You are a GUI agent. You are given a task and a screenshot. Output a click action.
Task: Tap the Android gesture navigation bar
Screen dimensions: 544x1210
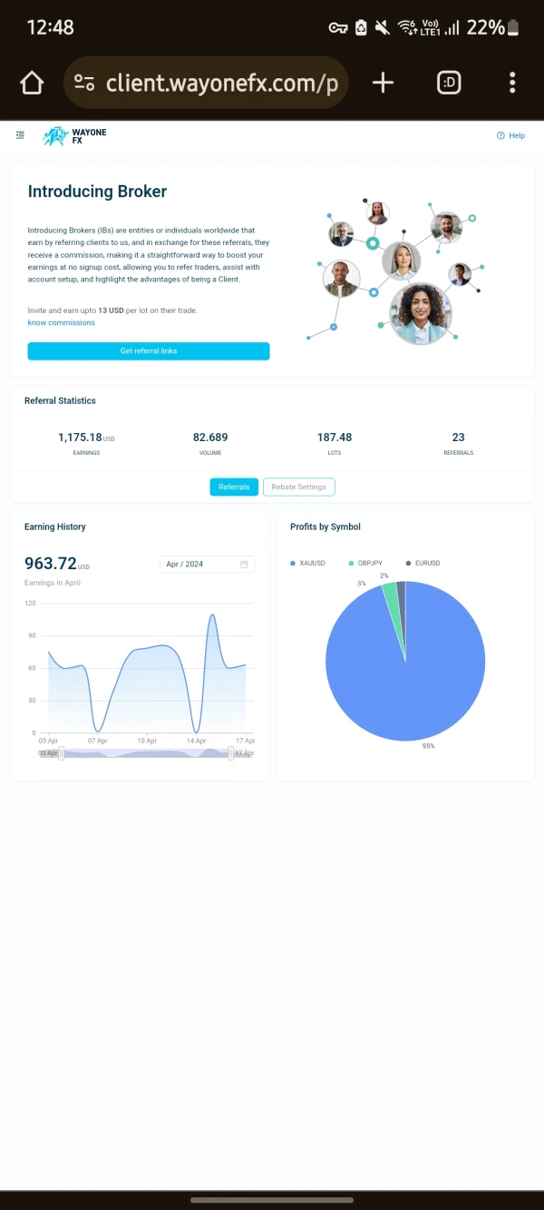click(272, 1200)
